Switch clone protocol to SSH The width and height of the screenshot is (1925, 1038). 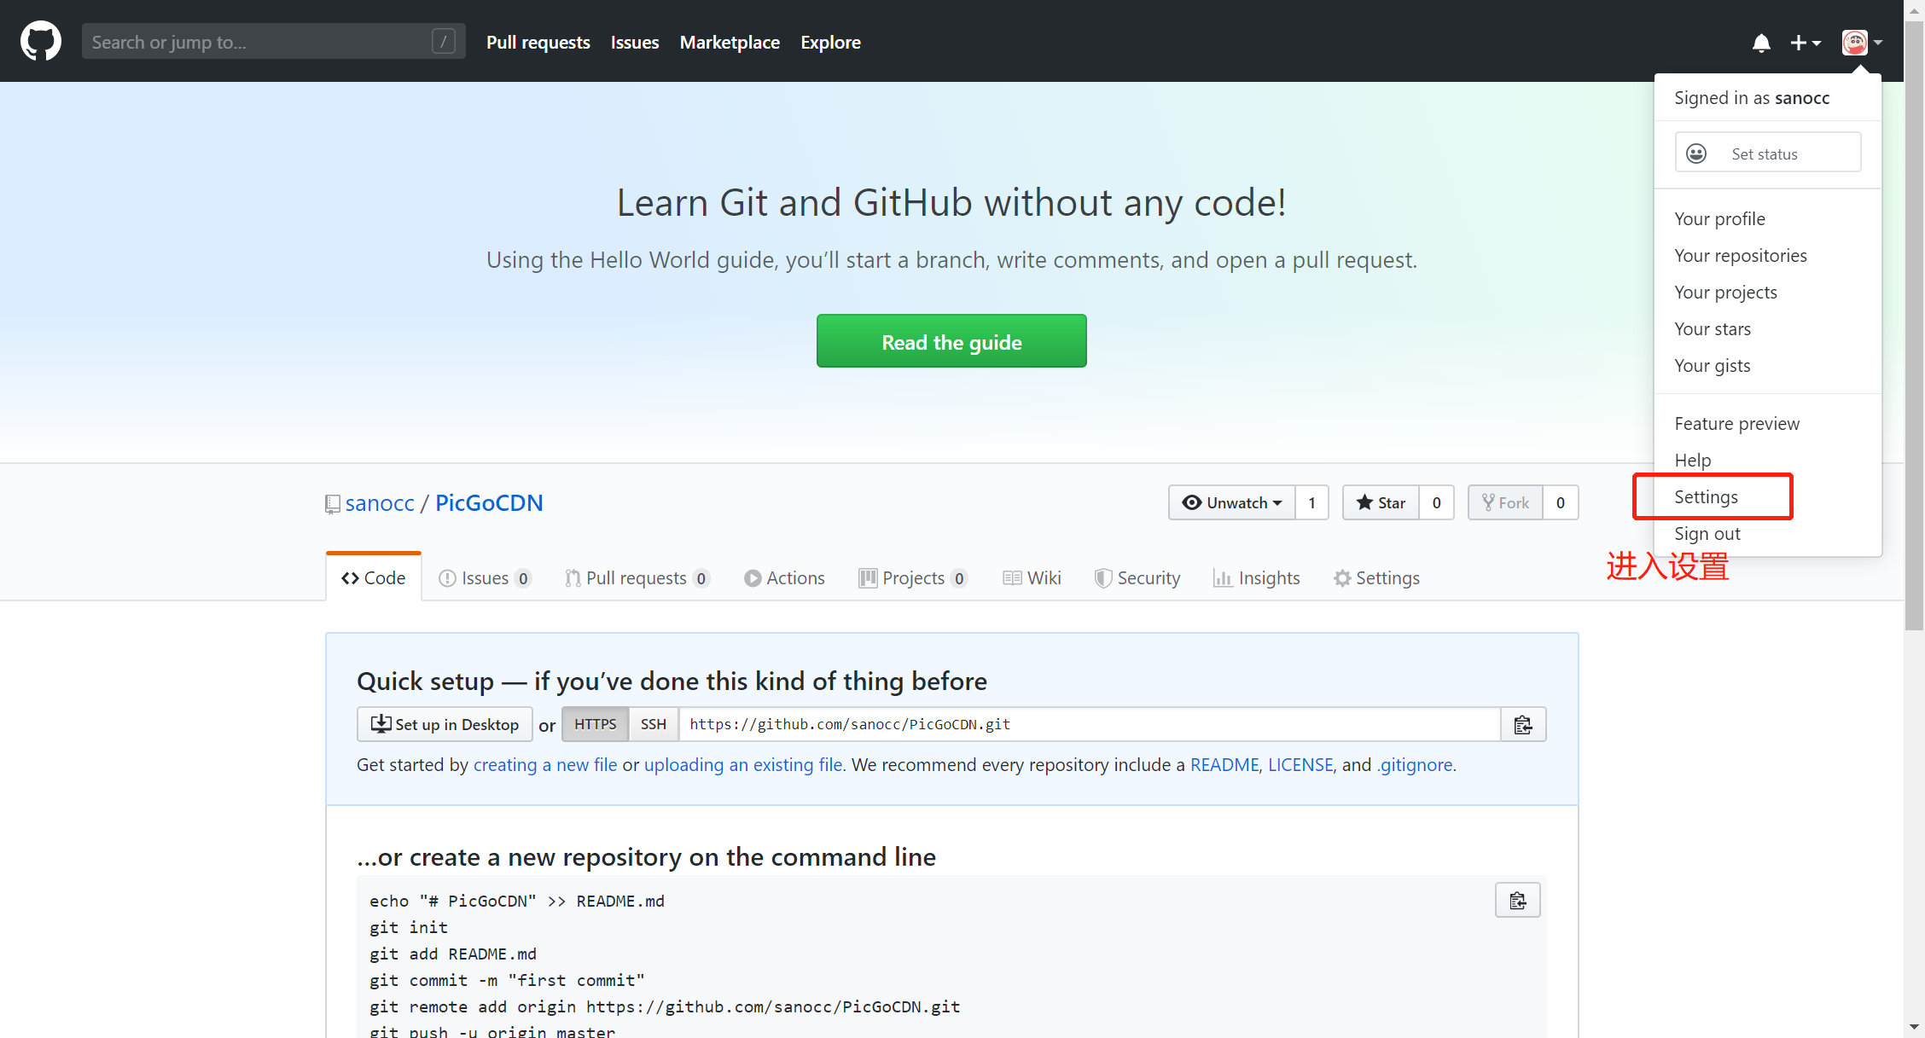(x=653, y=724)
